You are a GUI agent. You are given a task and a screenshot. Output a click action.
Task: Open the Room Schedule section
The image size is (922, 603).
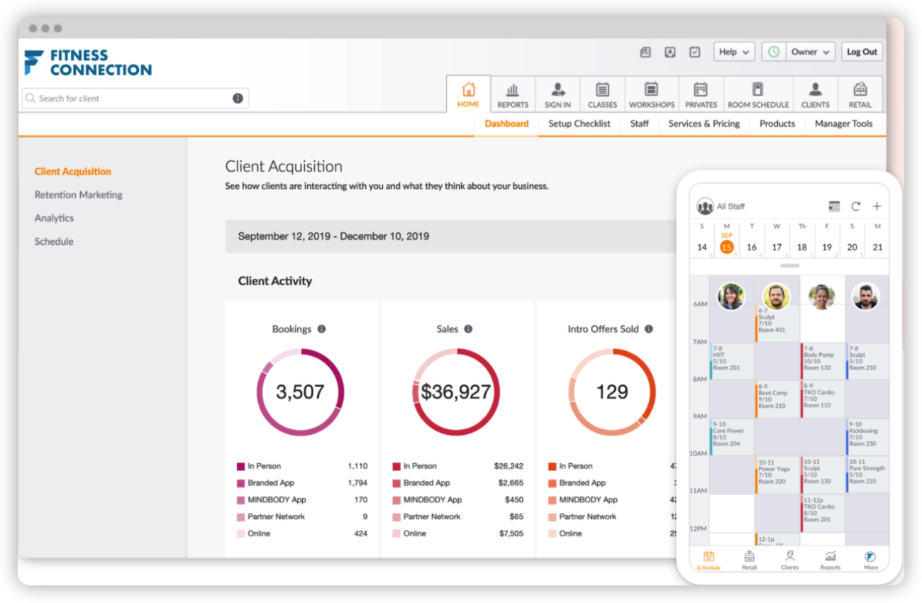click(x=758, y=95)
